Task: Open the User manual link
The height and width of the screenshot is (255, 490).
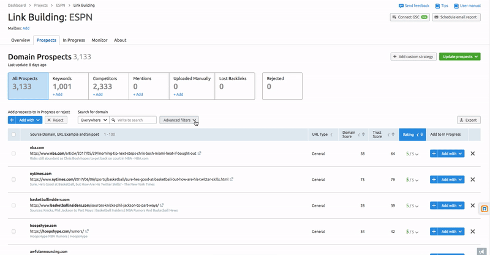Action: click(467, 6)
